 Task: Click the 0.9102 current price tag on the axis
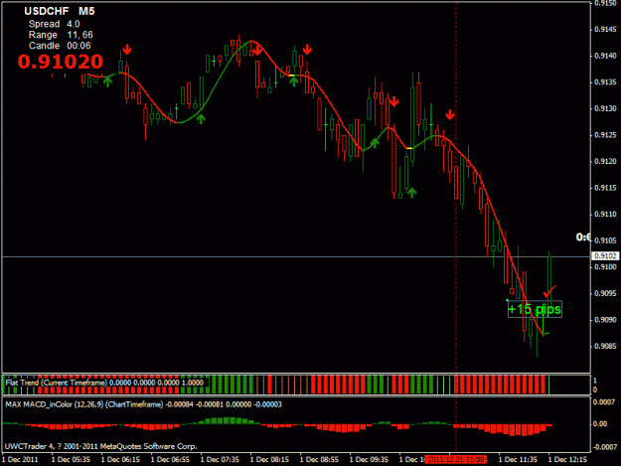(x=605, y=256)
